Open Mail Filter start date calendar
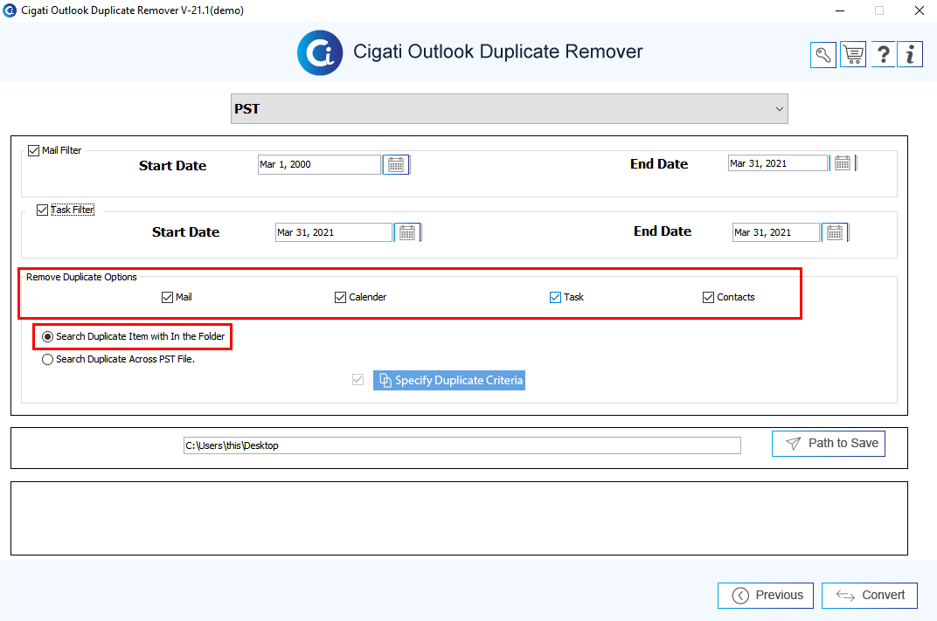Viewport: 937px width, 621px height. pyautogui.click(x=396, y=165)
